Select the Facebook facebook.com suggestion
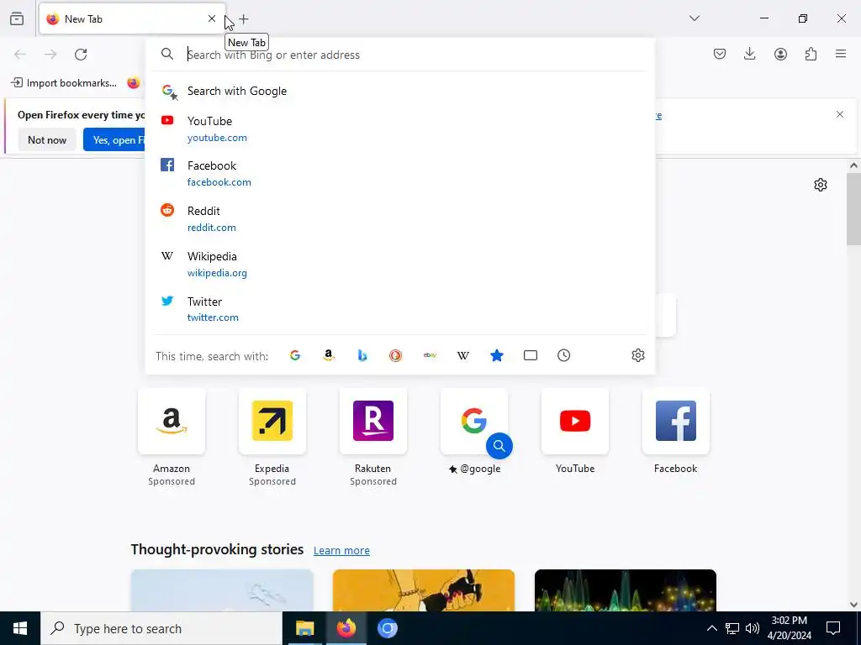This screenshot has width=861, height=645. [401, 174]
